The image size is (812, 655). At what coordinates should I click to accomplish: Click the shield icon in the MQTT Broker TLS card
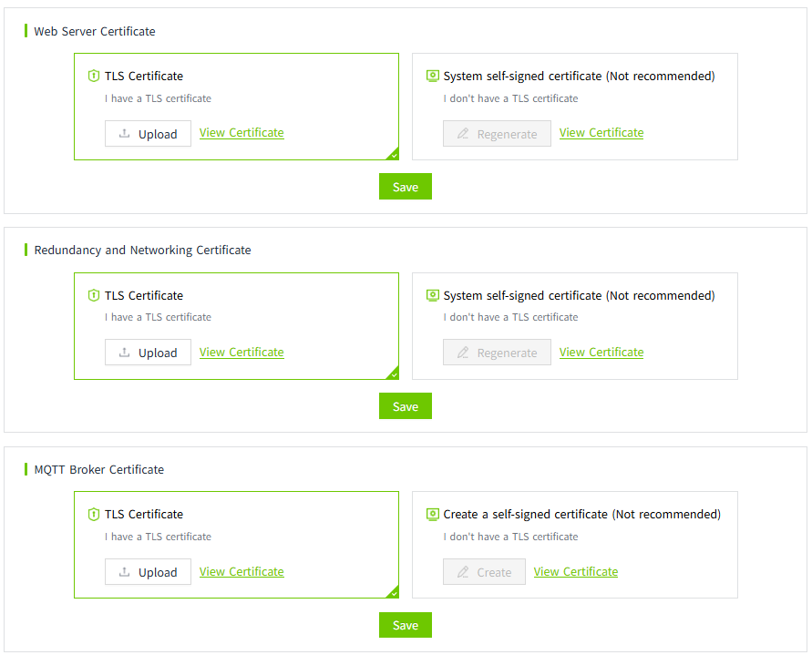[x=93, y=515]
